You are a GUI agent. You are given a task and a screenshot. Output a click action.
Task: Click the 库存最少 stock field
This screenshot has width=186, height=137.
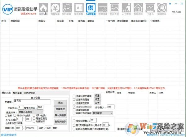(111, 107)
